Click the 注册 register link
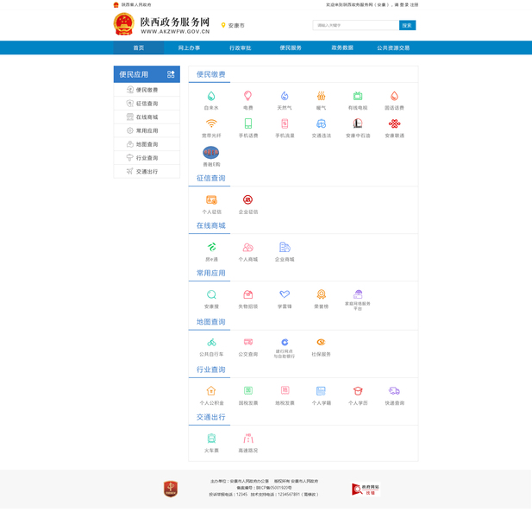This screenshot has width=532, height=518. (414, 5)
